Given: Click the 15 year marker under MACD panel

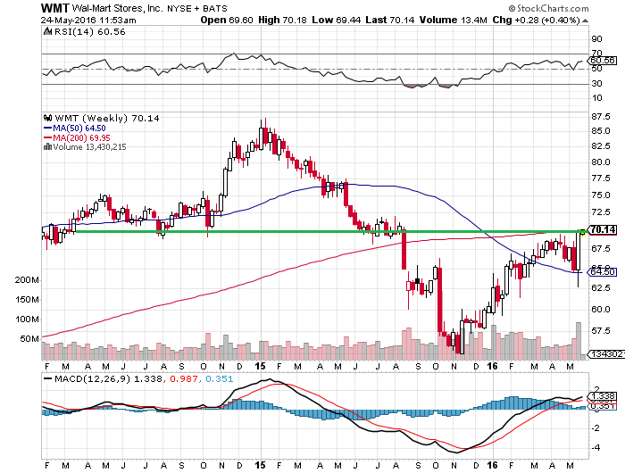Looking at the screenshot, I should (261, 465).
